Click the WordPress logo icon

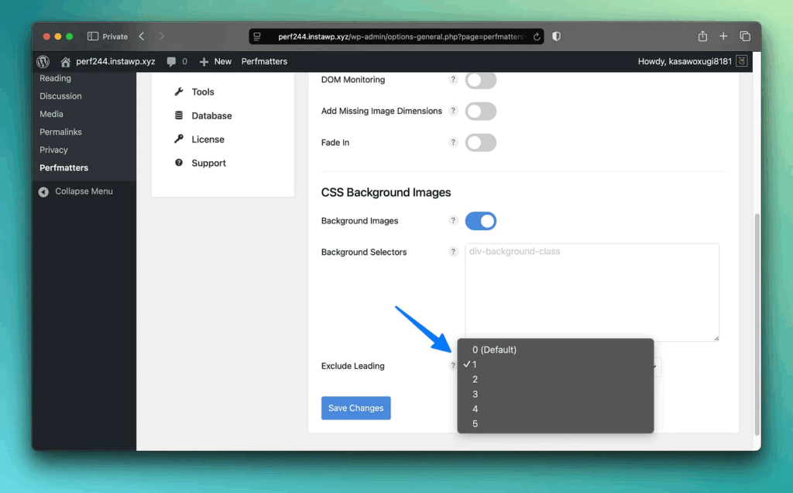point(43,61)
